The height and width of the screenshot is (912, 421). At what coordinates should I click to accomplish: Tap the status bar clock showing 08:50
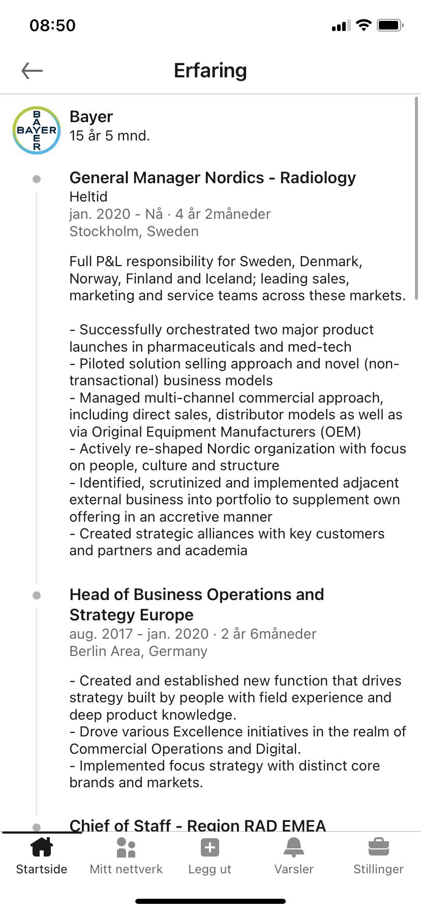pyautogui.click(x=52, y=25)
